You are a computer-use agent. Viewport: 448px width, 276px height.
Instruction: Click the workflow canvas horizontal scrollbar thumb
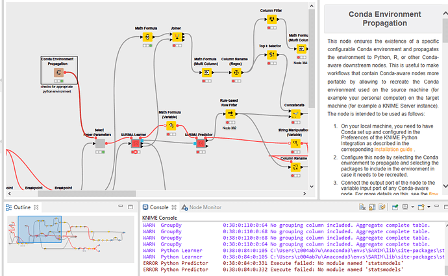(87, 194)
